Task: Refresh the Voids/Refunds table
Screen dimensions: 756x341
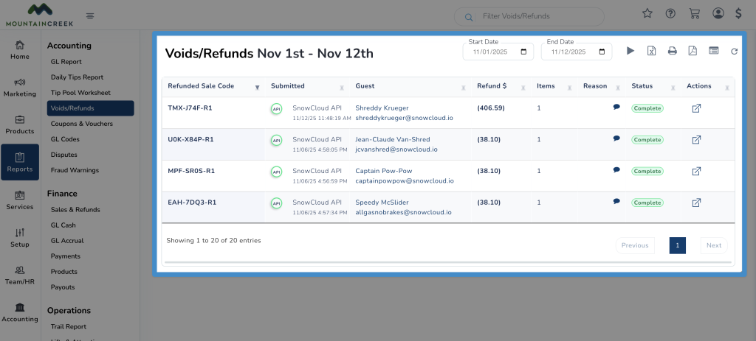Action: (x=734, y=52)
